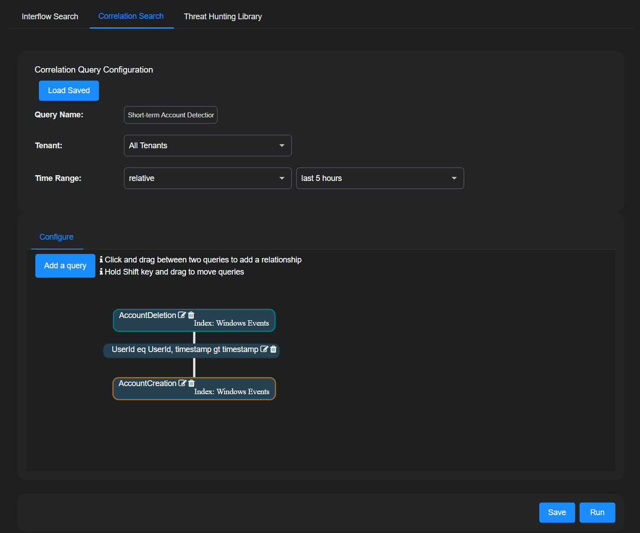Open the last 5 hours dropdown
Screen dimensions: 640x533
(x=380, y=178)
